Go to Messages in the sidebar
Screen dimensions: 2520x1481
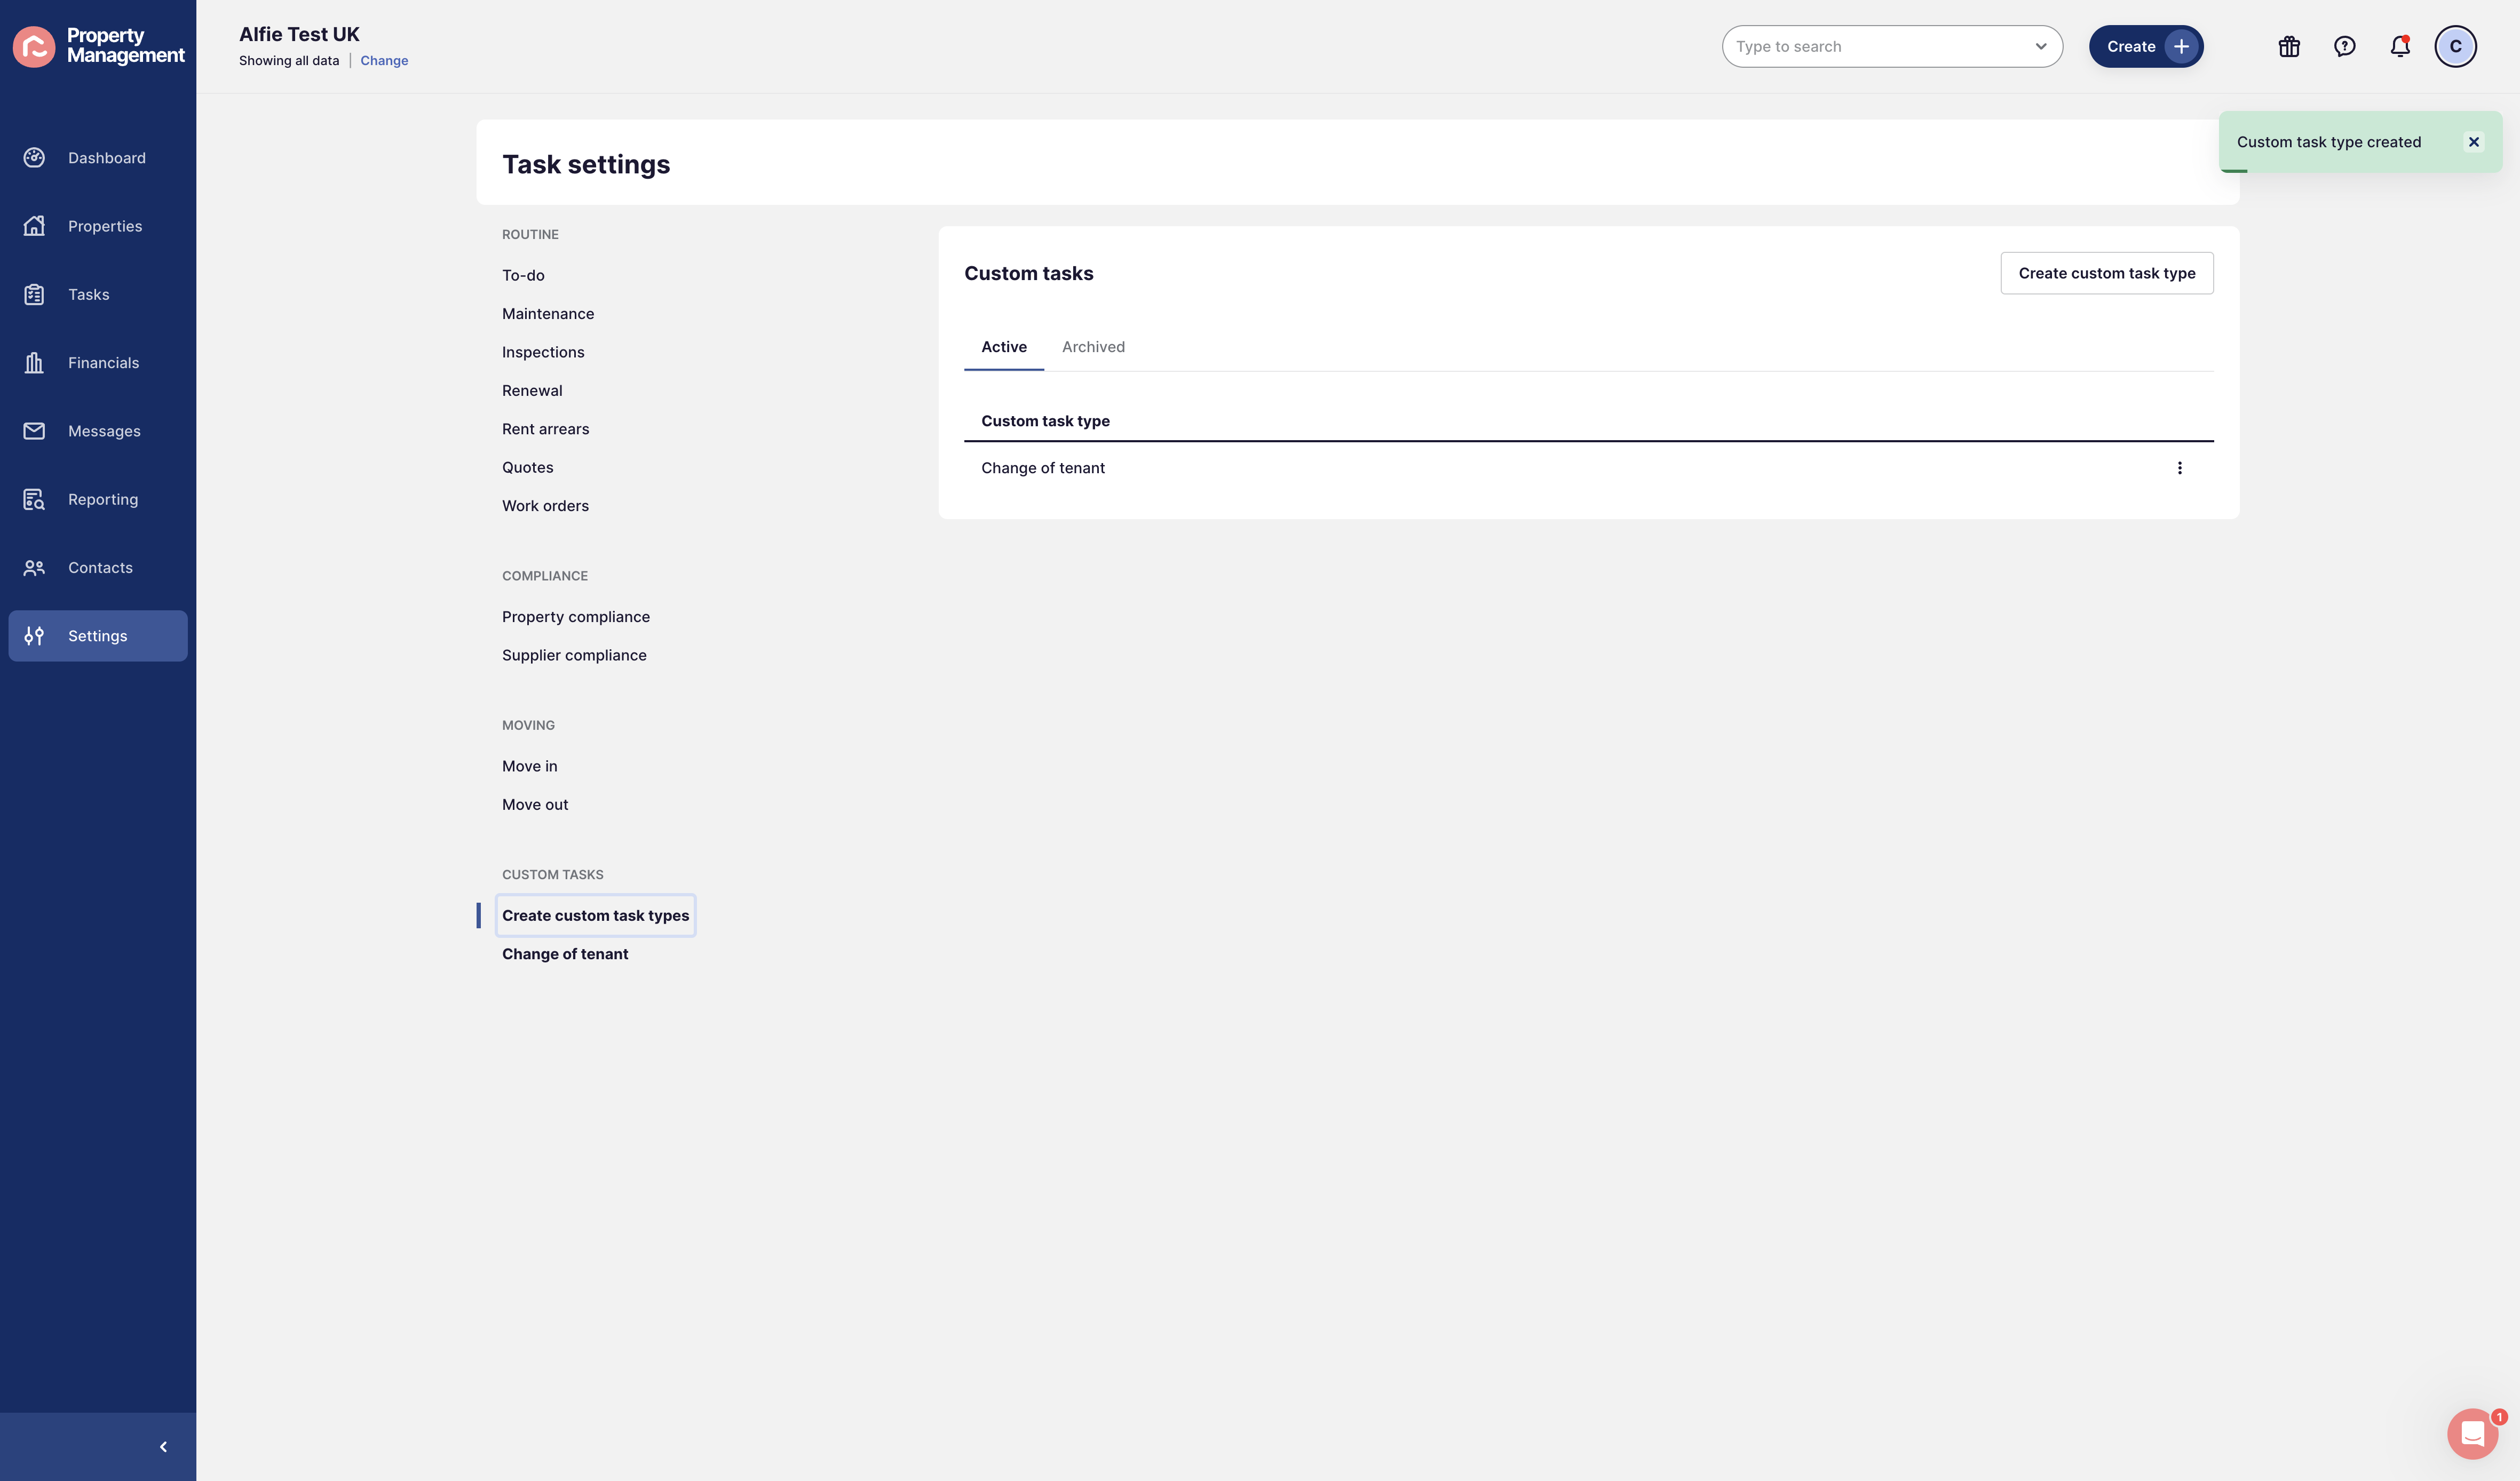coord(104,431)
